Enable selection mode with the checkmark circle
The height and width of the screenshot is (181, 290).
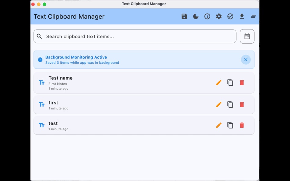tap(230, 16)
